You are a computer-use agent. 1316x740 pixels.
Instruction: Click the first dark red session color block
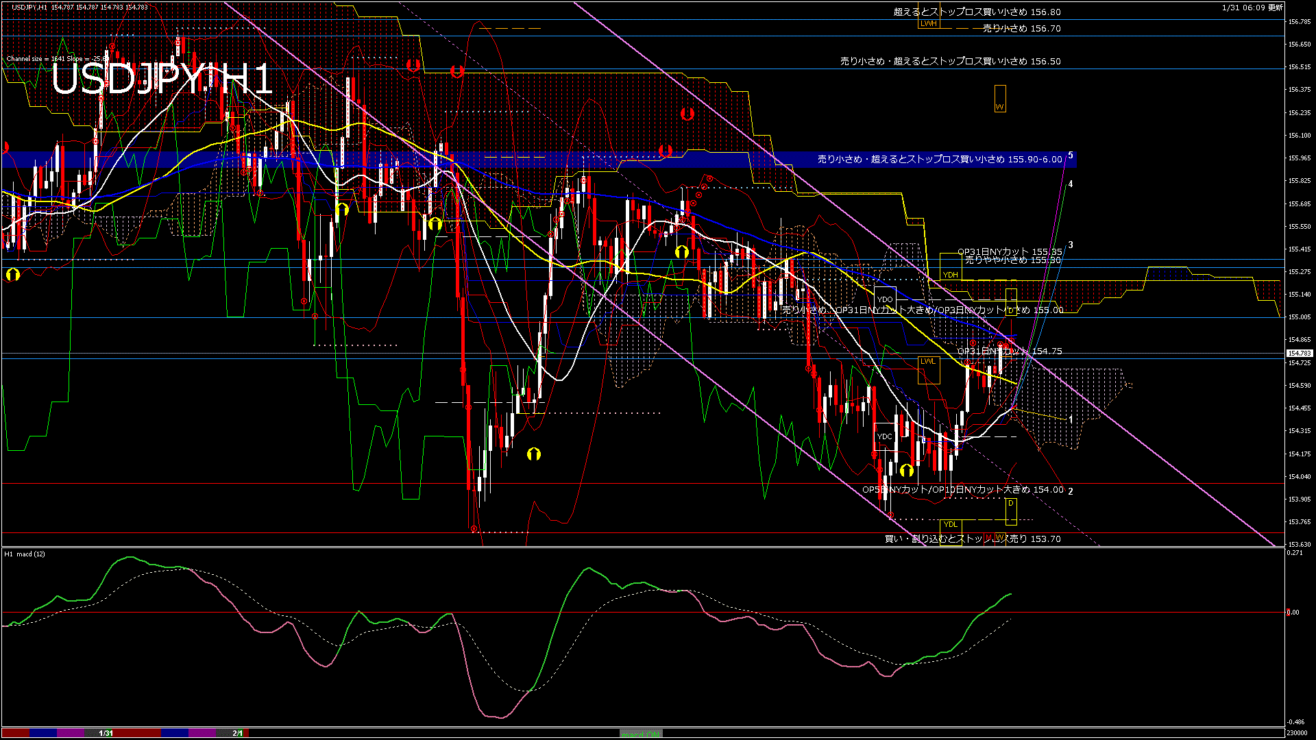pyautogui.click(x=16, y=733)
